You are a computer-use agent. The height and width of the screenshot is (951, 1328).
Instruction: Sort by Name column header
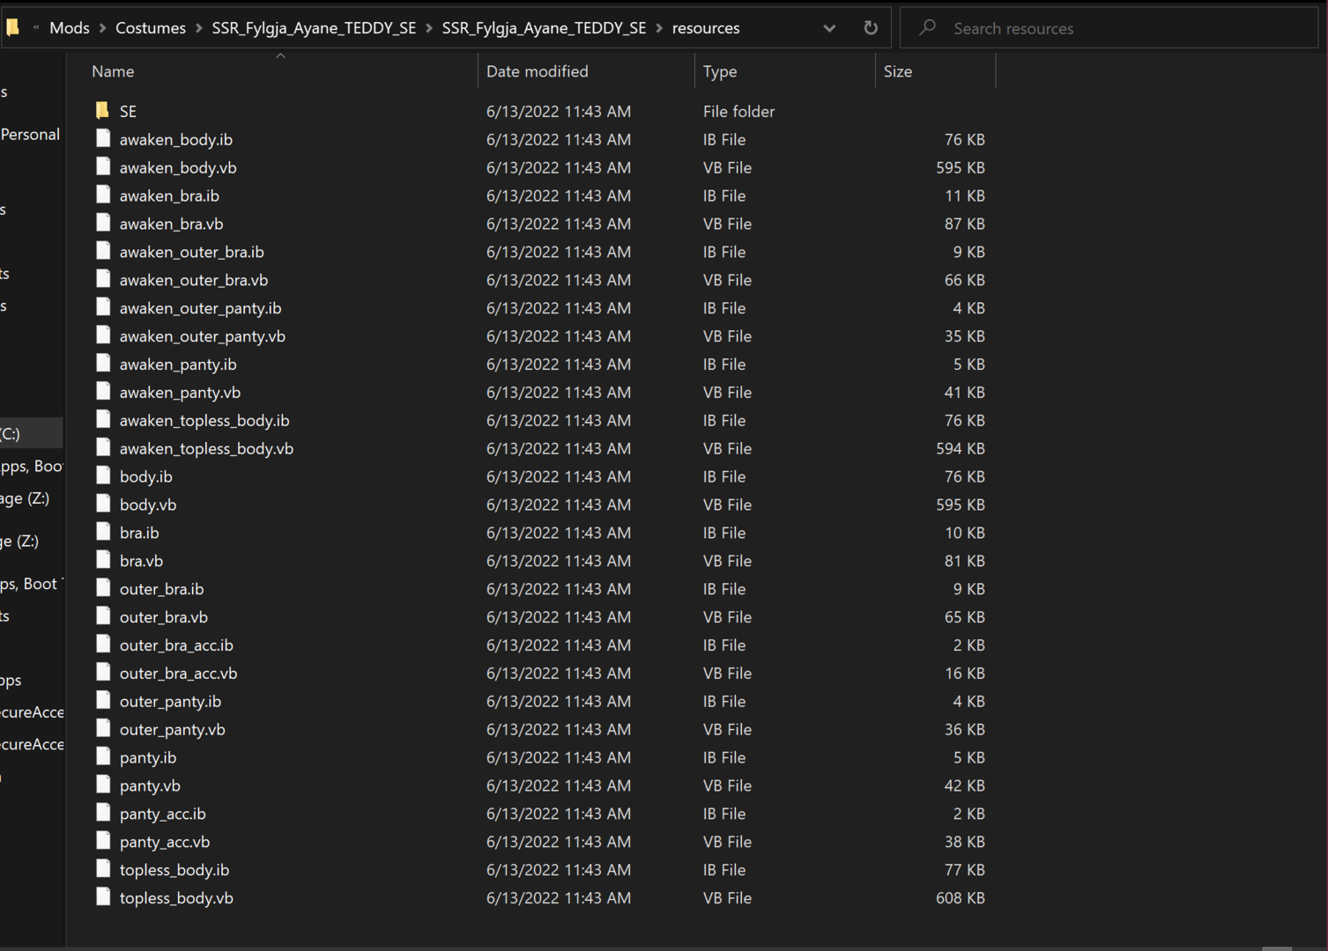click(x=113, y=71)
